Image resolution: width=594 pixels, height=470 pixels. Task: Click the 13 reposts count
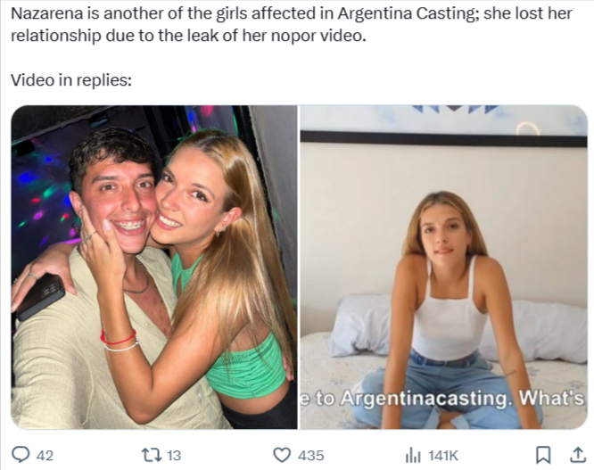coord(174,455)
